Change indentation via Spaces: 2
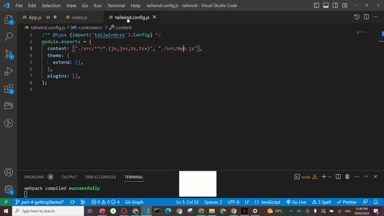This screenshot has height=216, width=384. (x=213, y=202)
